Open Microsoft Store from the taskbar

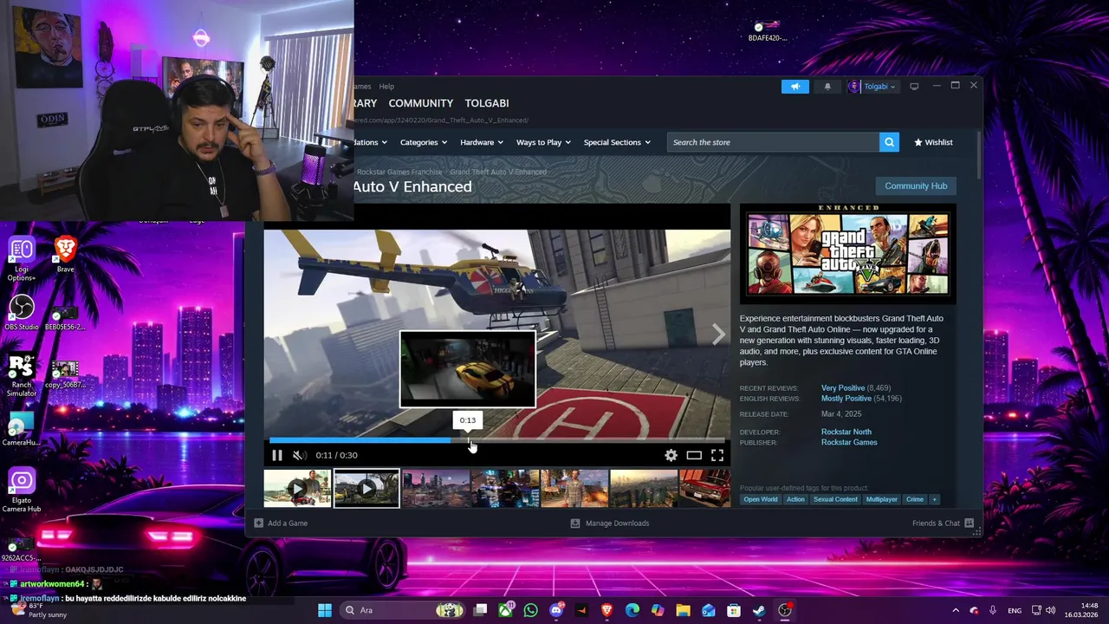(x=734, y=610)
